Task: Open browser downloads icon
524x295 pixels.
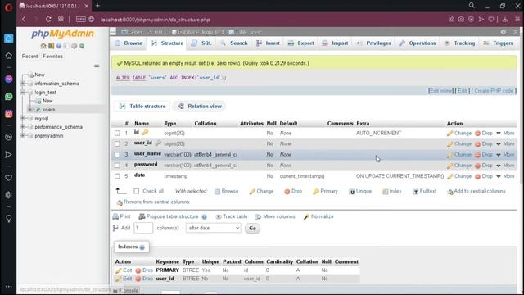Action: pyautogui.click(x=505, y=20)
